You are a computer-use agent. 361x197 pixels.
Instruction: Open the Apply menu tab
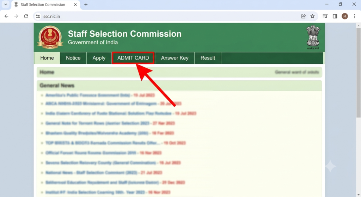pyautogui.click(x=99, y=58)
